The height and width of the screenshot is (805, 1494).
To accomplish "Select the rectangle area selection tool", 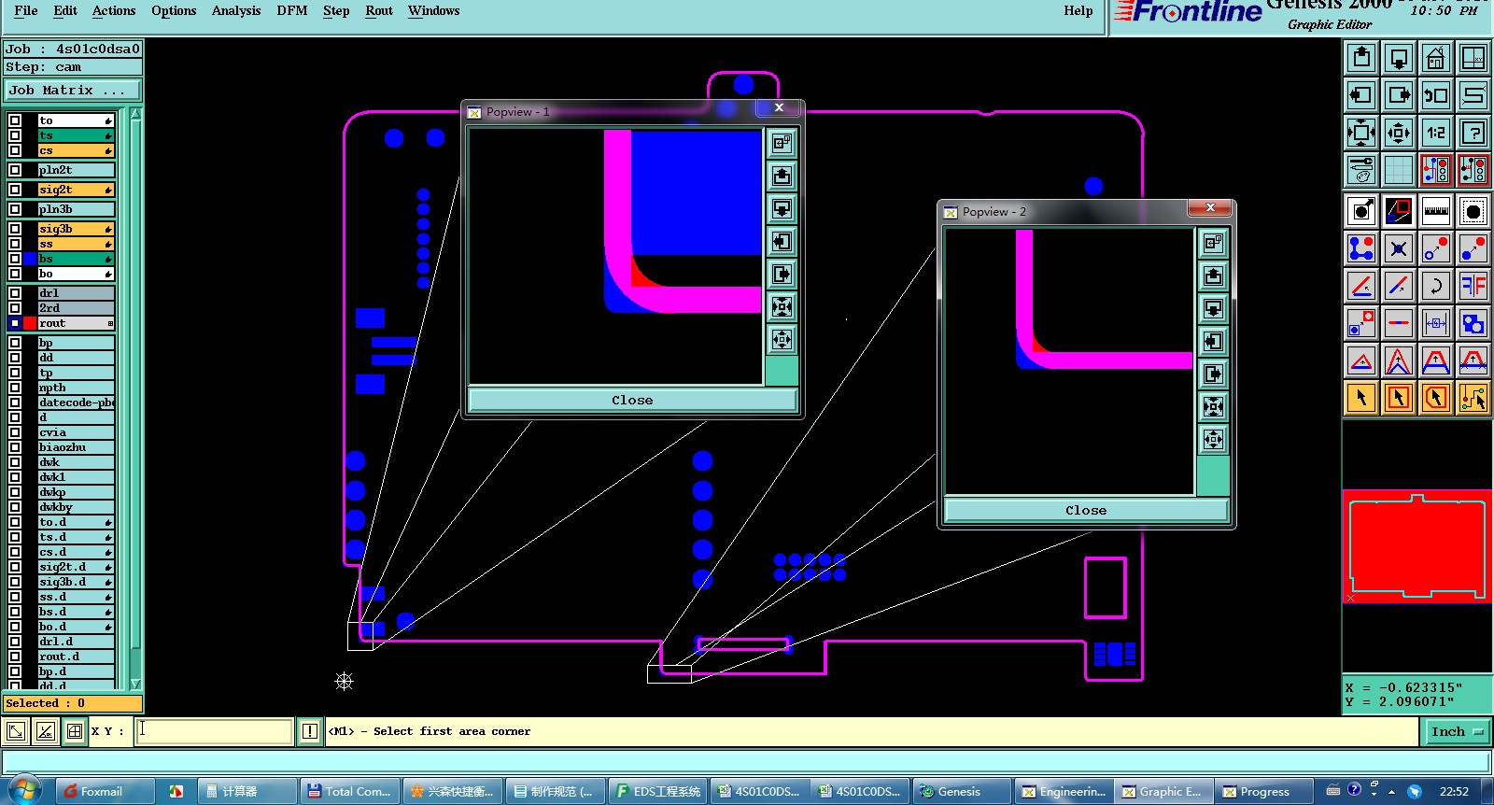I will (x=1399, y=398).
